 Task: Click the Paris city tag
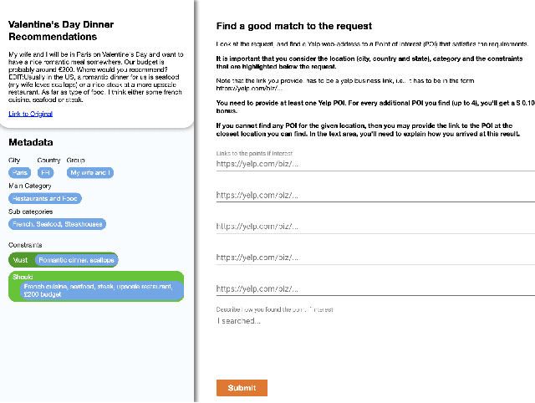pyautogui.click(x=21, y=172)
